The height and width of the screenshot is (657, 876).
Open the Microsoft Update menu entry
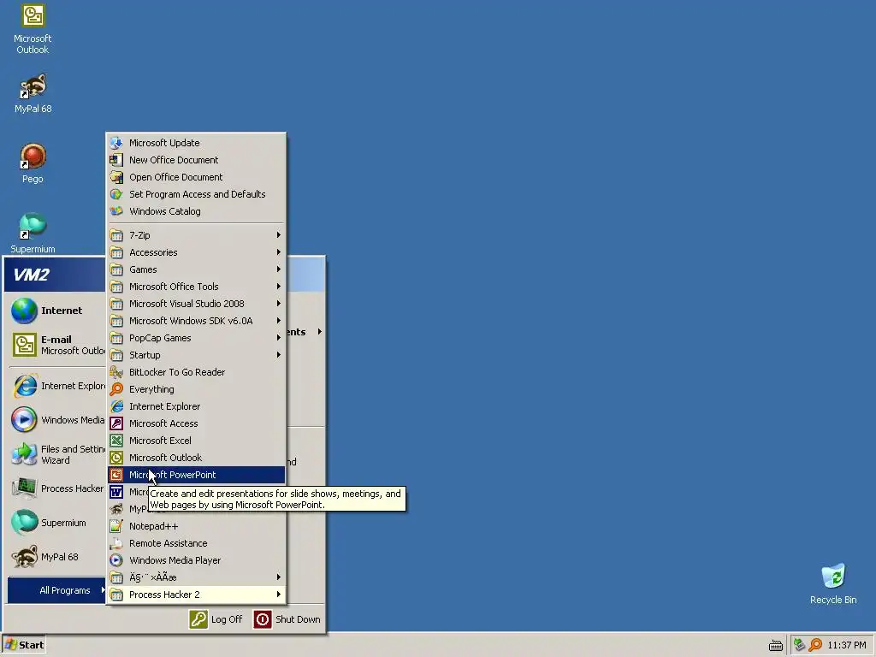click(x=196, y=143)
